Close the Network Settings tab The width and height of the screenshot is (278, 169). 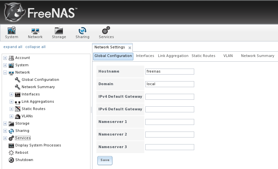[x=130, y=48]
